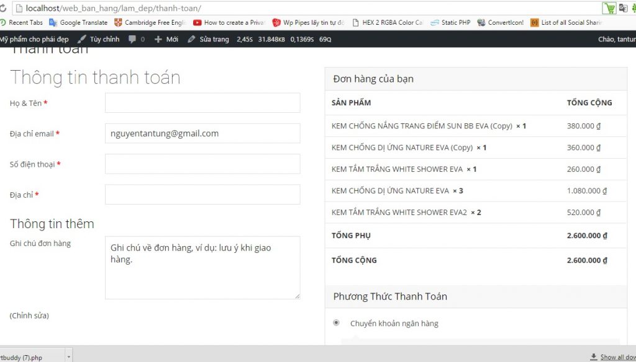This screenshot has height=362, width=636.
Task: Click the translate extension icon
Action: pos(623,8)
